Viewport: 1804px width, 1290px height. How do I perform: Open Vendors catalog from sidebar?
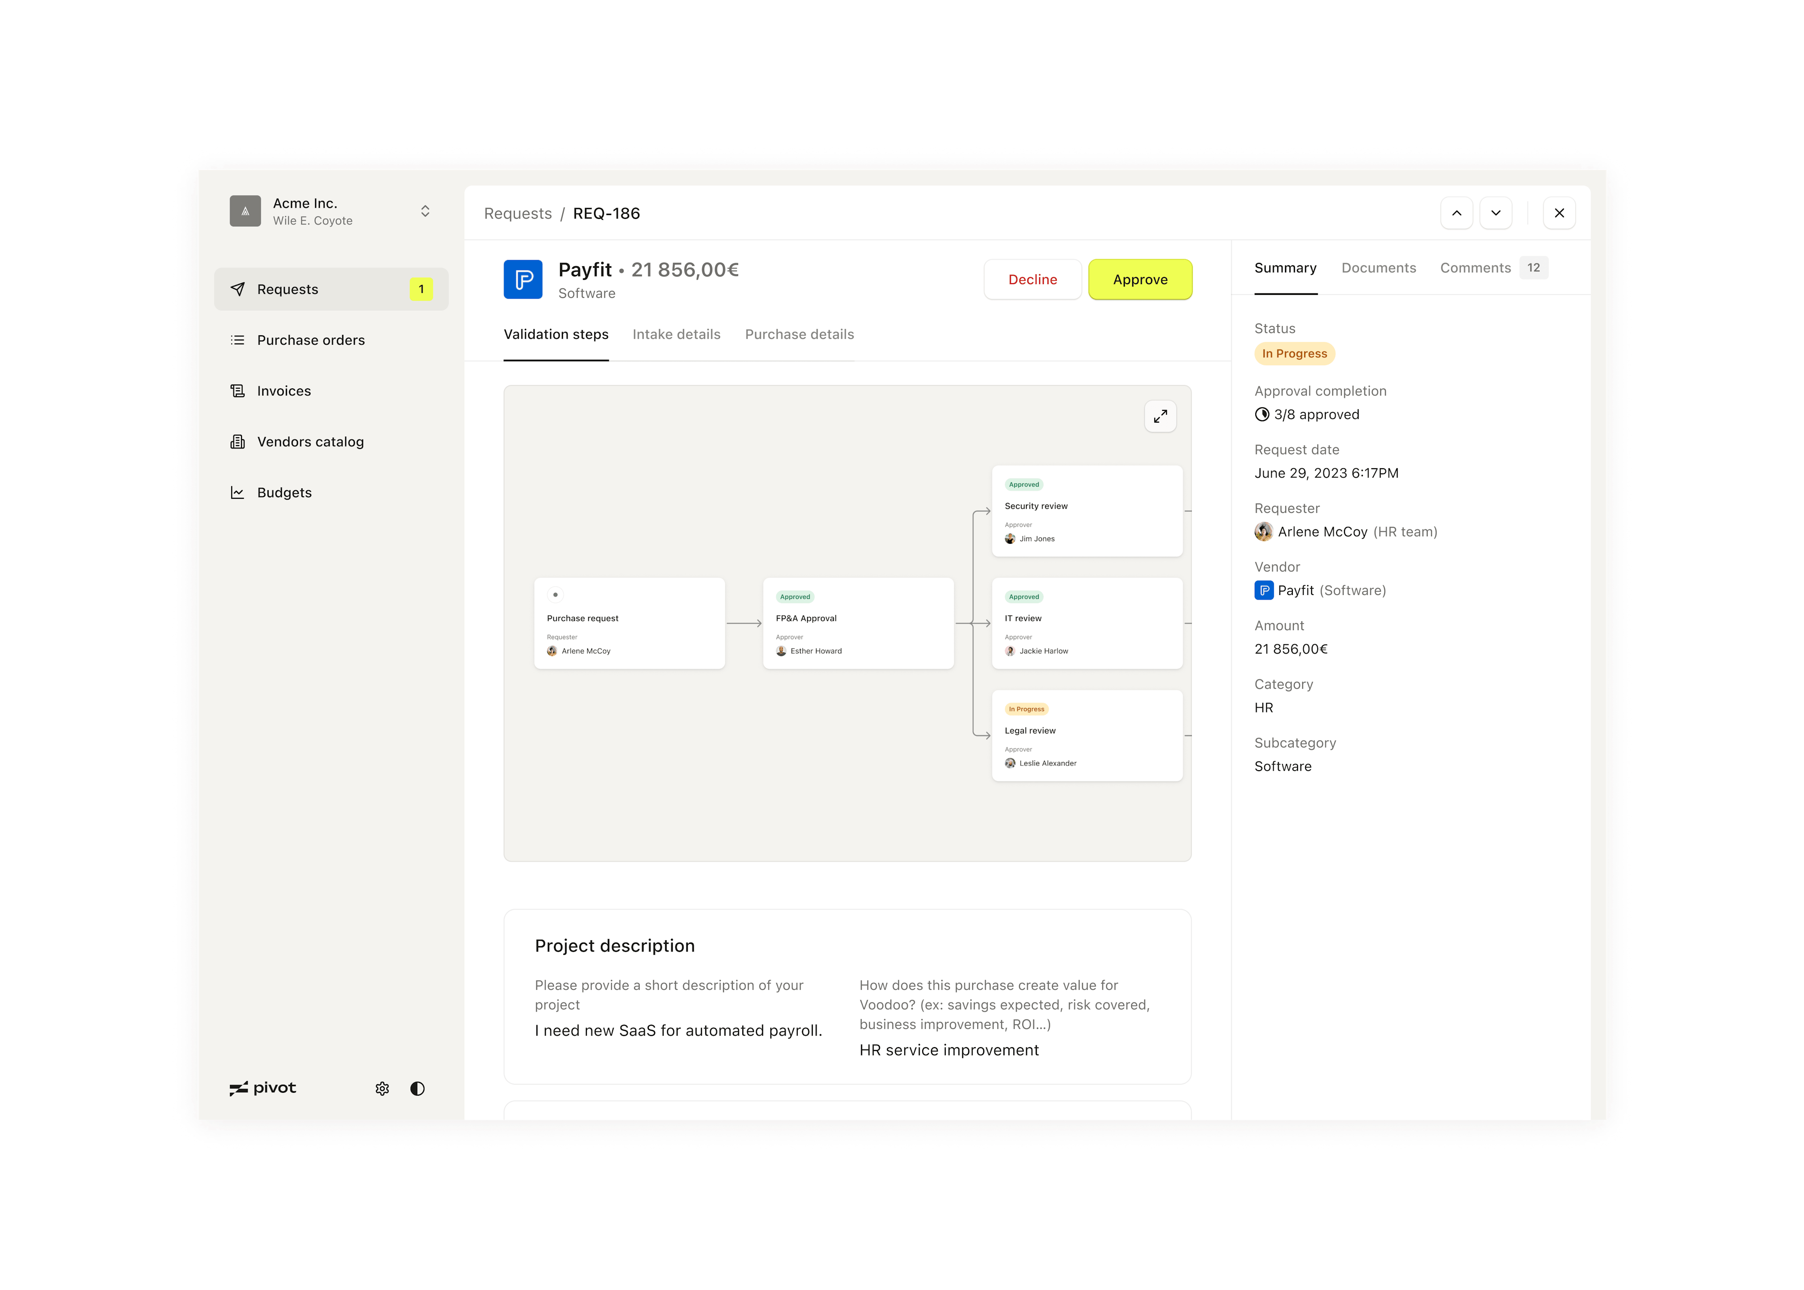310,441
